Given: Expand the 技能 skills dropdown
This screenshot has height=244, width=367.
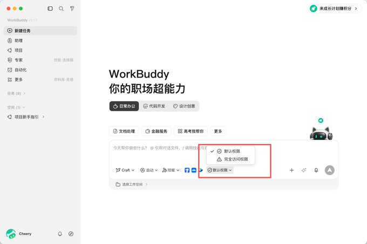Looking at the screenshot, I should click(171, 170).
